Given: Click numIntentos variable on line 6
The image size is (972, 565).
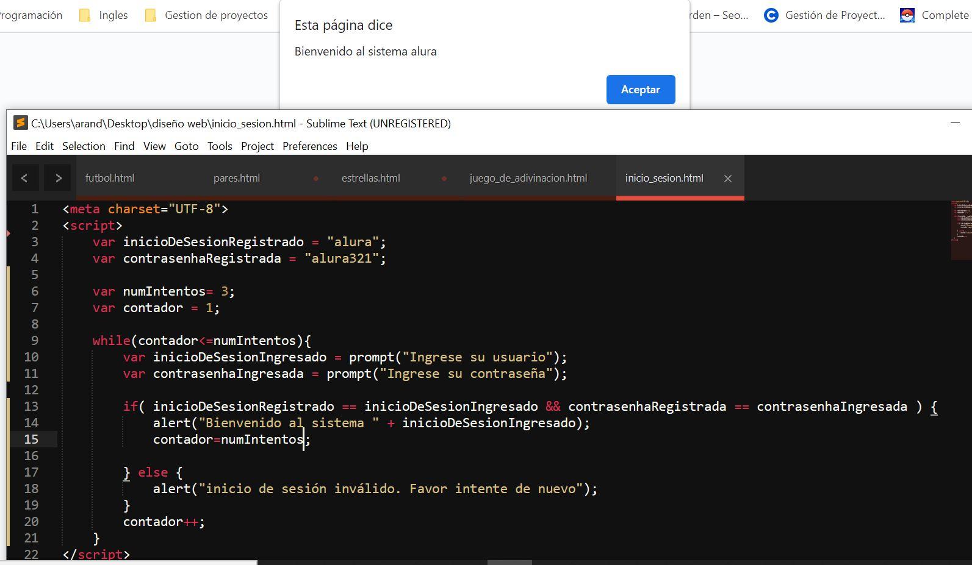Looking at the screenshot, I should pos(164,291).
